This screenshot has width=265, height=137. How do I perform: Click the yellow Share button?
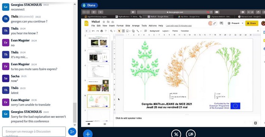252,23
